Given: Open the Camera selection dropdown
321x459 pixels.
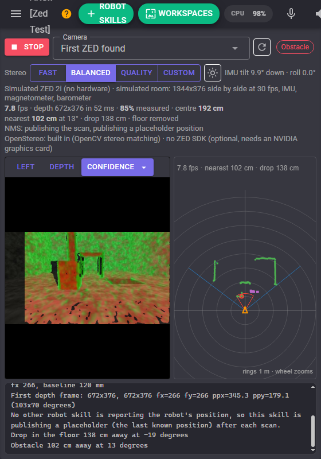Looking at the screenshot, I should [x=151, y=48].
